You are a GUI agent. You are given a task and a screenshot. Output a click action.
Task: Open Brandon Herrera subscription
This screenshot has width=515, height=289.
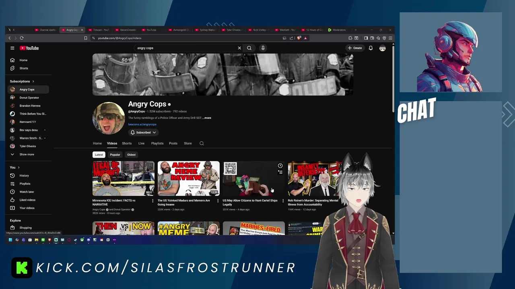(28, 106)
